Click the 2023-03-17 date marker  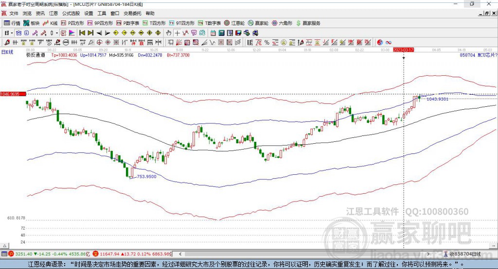(x=403, y=50)
